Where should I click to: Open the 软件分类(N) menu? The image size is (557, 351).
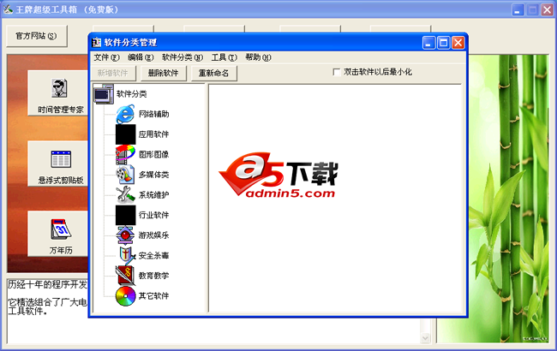click(183, 57)
